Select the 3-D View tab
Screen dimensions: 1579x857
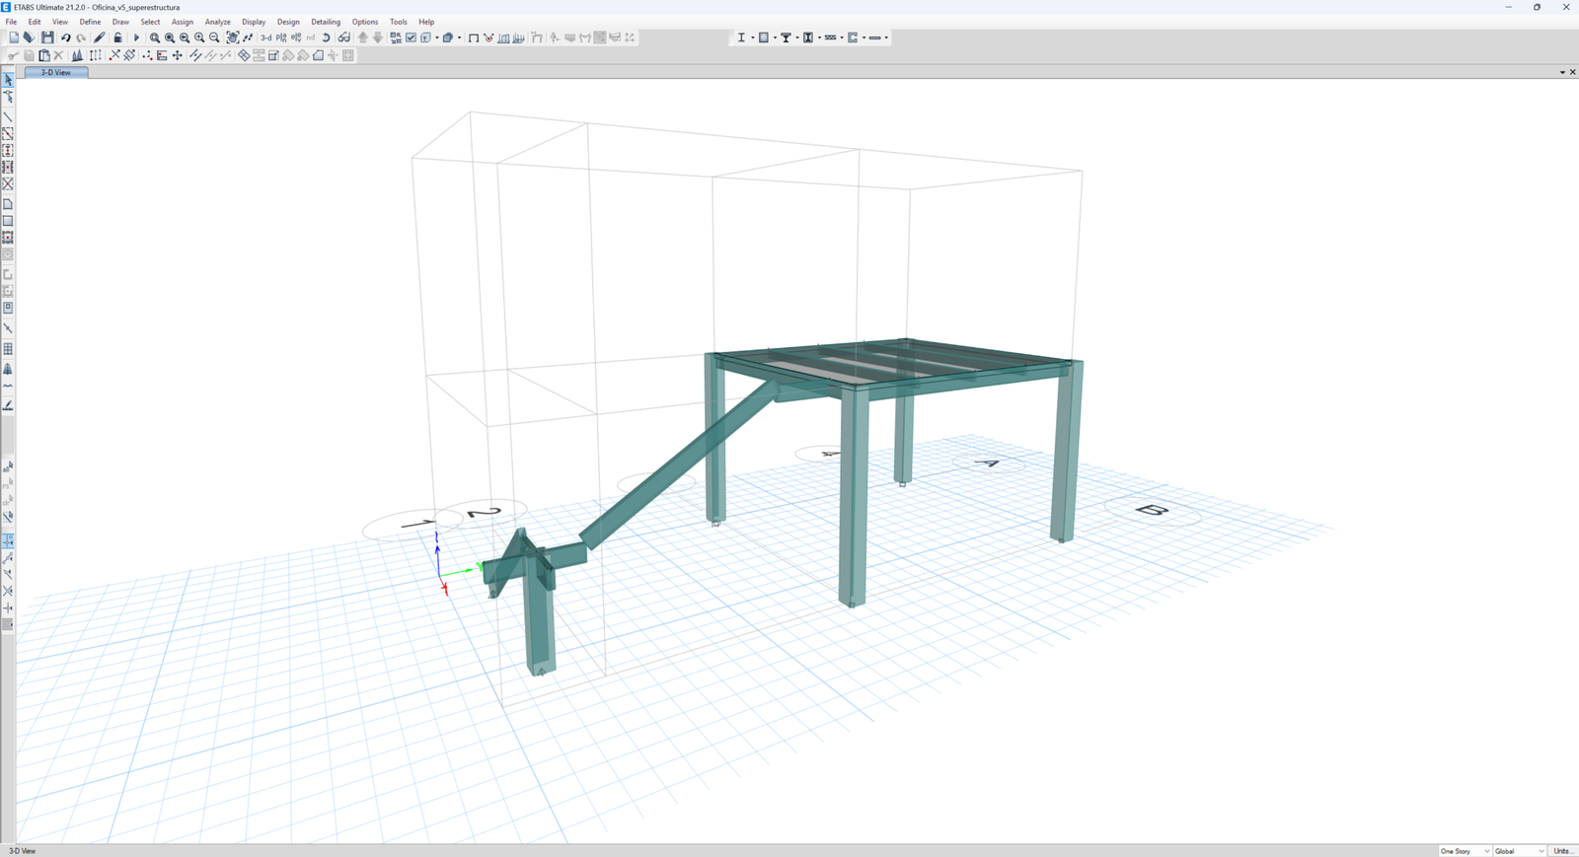pyautogui.click(x=56, y=72)
